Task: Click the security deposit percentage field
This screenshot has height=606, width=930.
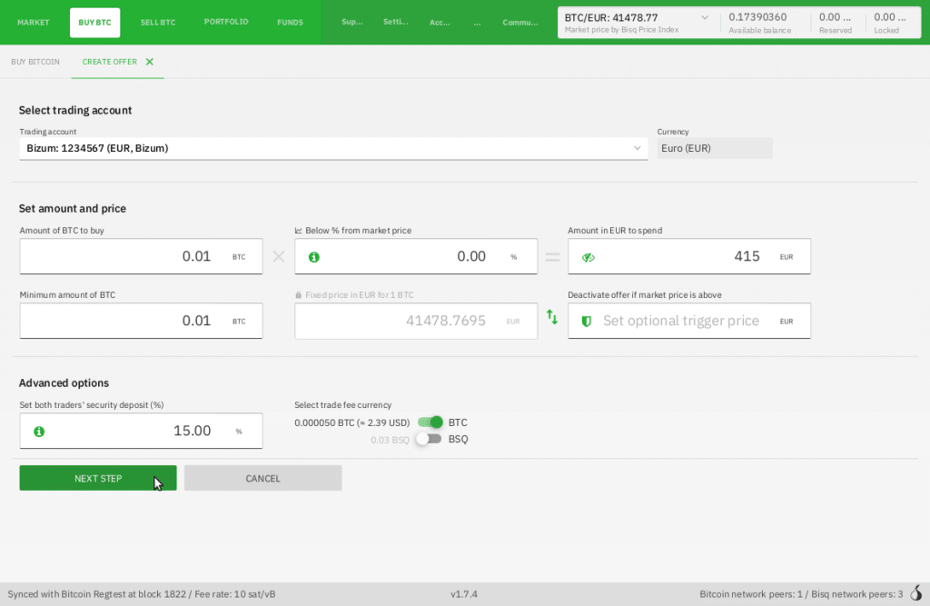Action: (141, 431)
